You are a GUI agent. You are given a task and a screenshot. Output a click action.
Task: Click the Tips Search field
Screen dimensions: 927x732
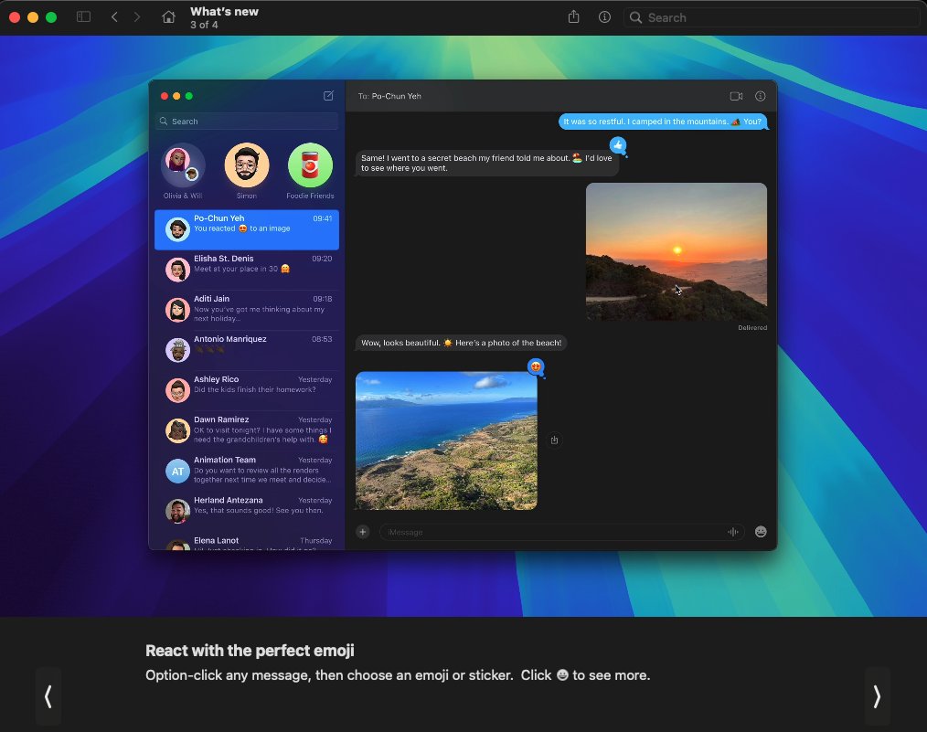(x=771, y=17)
